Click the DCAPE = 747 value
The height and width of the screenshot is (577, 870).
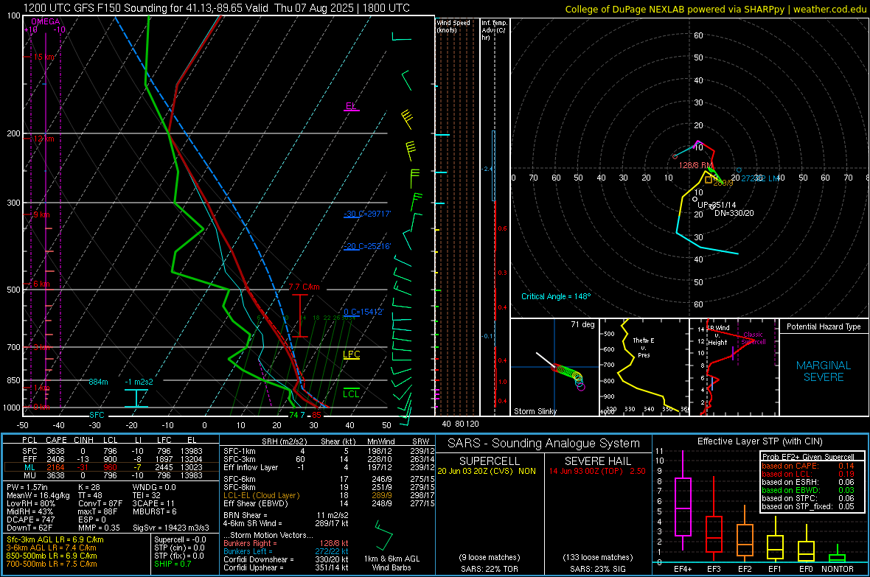click(x=30, y=520)
